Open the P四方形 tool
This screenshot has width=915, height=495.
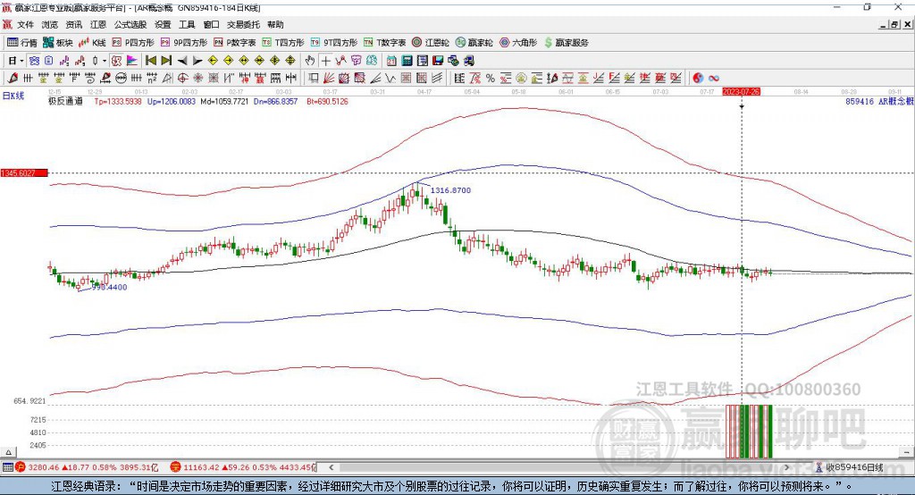point(133,43)
